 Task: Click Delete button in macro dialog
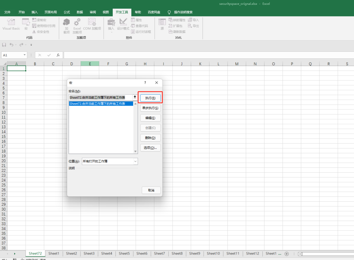click(150, 138)
